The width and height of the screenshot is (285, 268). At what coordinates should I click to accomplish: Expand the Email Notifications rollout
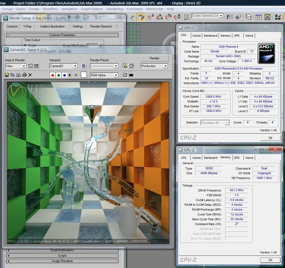(x=62, y=250)
